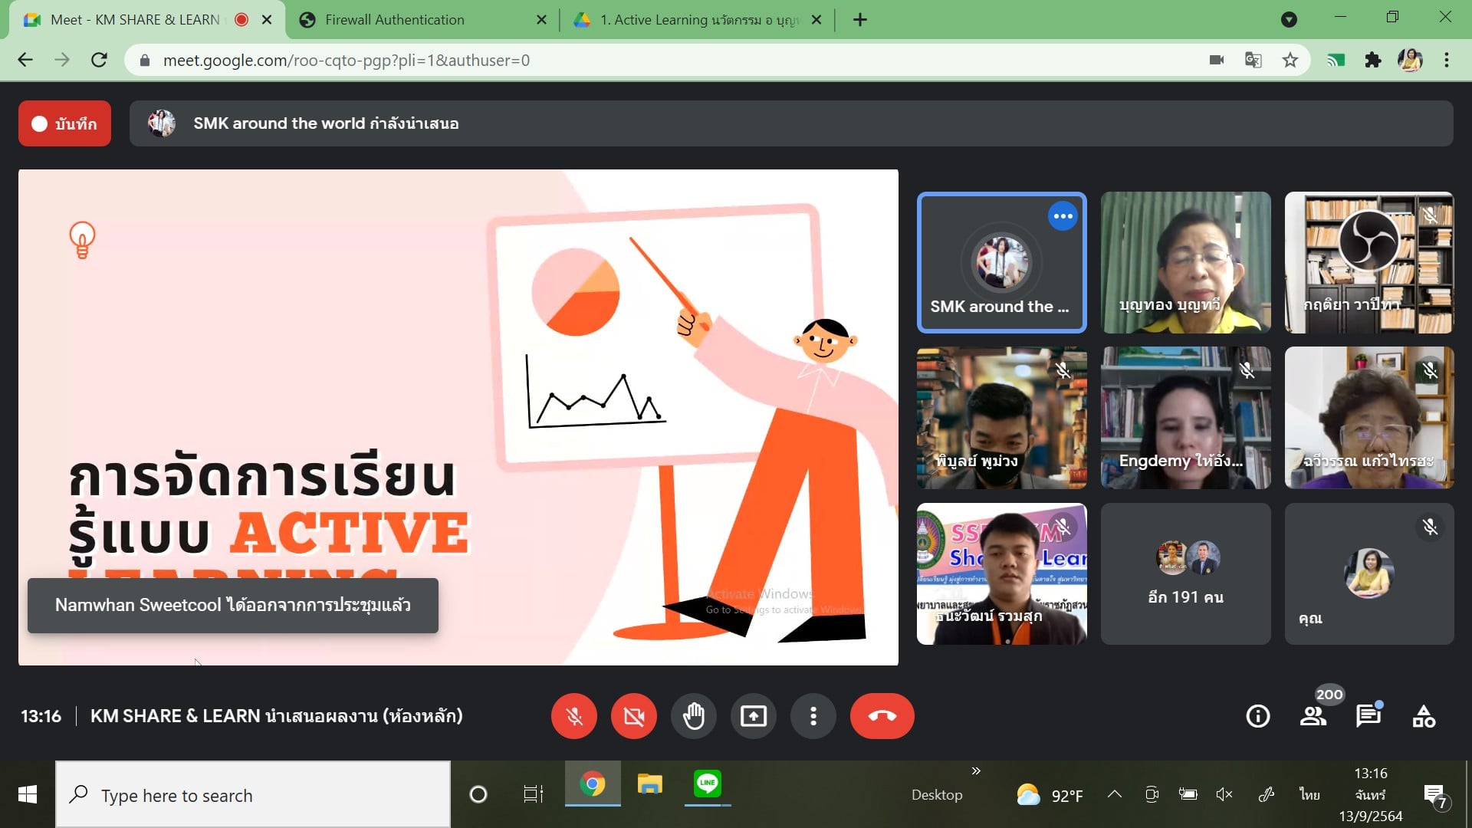This screenshot has height=828, width=1472.
Task: Show participants list with 200 badge
Action: 1313,716
